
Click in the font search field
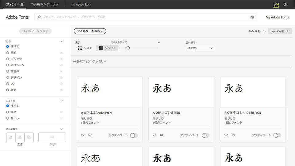[145, 17]
